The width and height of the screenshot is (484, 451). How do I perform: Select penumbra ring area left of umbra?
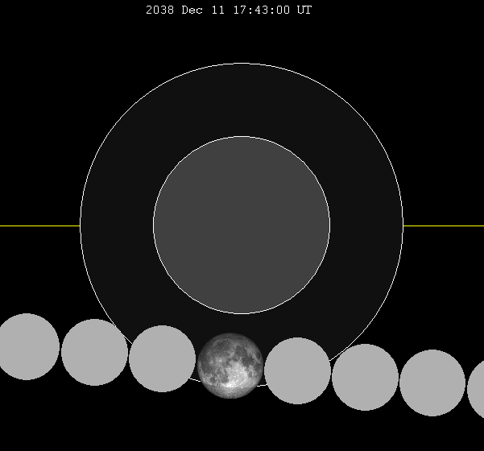pyautogui.click(x=117, y=225)
